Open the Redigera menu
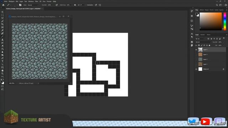Viewport: 228px width, 128px height. [12, 1]
